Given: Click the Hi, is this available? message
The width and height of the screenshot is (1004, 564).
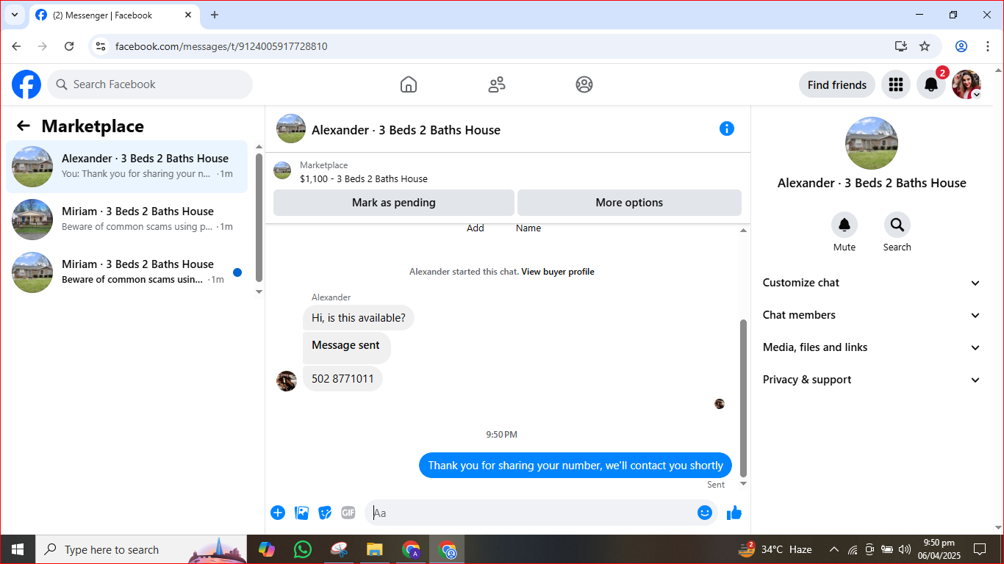Looking at the screenshot, I should [359, 318].
